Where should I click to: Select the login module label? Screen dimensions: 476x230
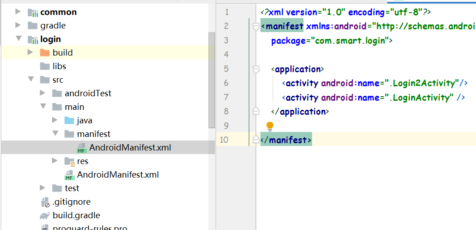(x=50, y=39)
